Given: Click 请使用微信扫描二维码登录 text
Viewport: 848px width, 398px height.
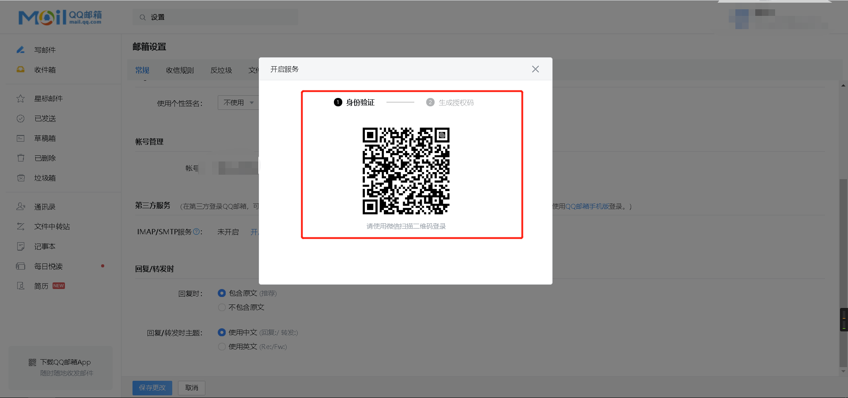Looking at the screenshot, I should pyautogui.click(x=406, y=226).
